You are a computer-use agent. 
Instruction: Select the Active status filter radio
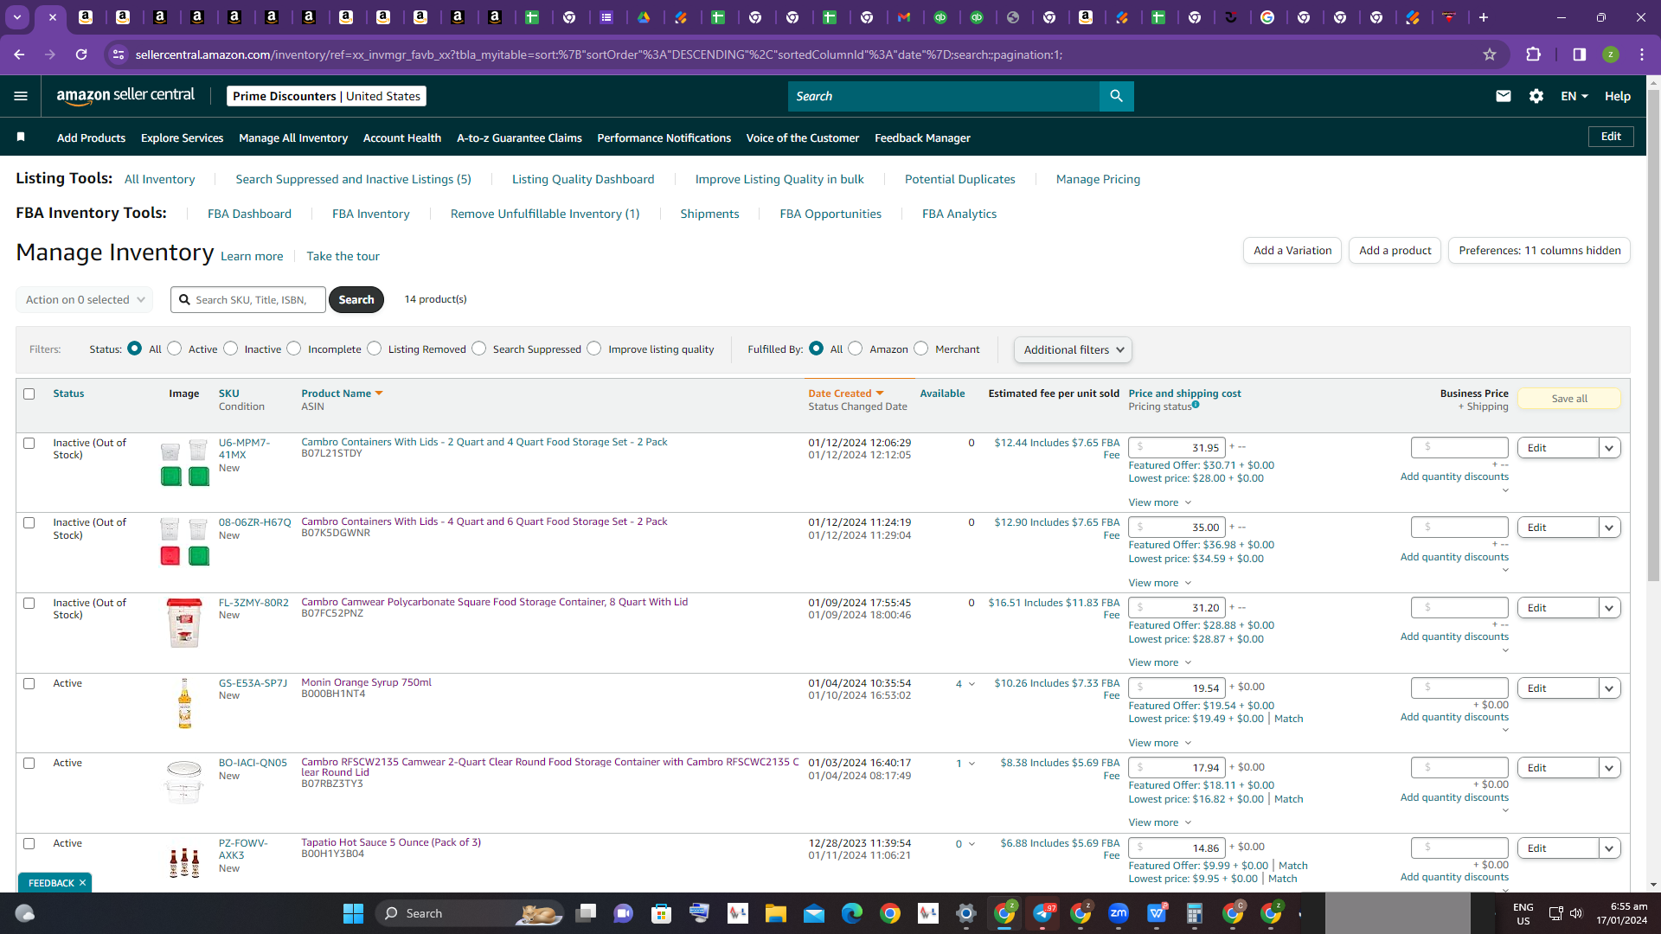(x=175, y=349)
